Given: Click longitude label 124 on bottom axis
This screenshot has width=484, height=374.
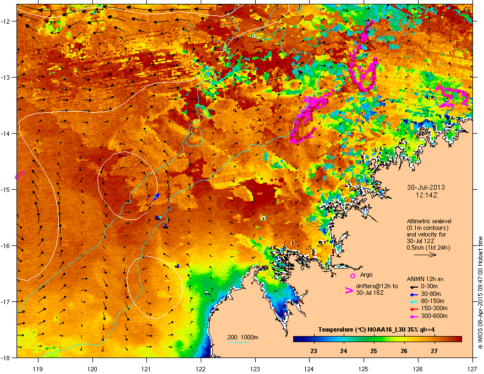Looking at the screenshot, I should pyautogui.click(x=309, y=369).
